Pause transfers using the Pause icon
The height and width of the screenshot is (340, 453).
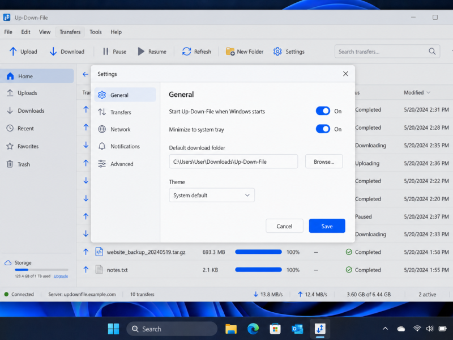105,52
